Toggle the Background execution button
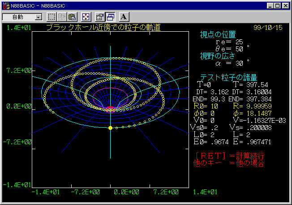292x205 pixels. coord(110,17)
